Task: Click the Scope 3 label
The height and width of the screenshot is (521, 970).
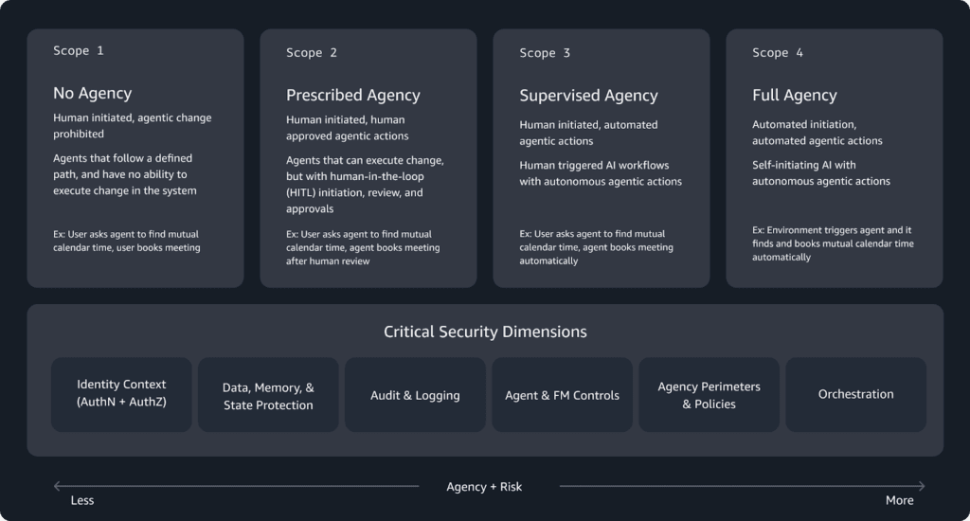Action: point(545,52)
